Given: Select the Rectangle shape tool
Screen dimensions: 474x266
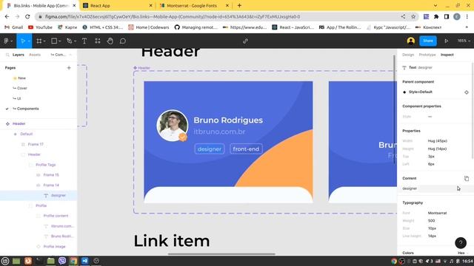Looking at the screenshot, I should 54,41.
